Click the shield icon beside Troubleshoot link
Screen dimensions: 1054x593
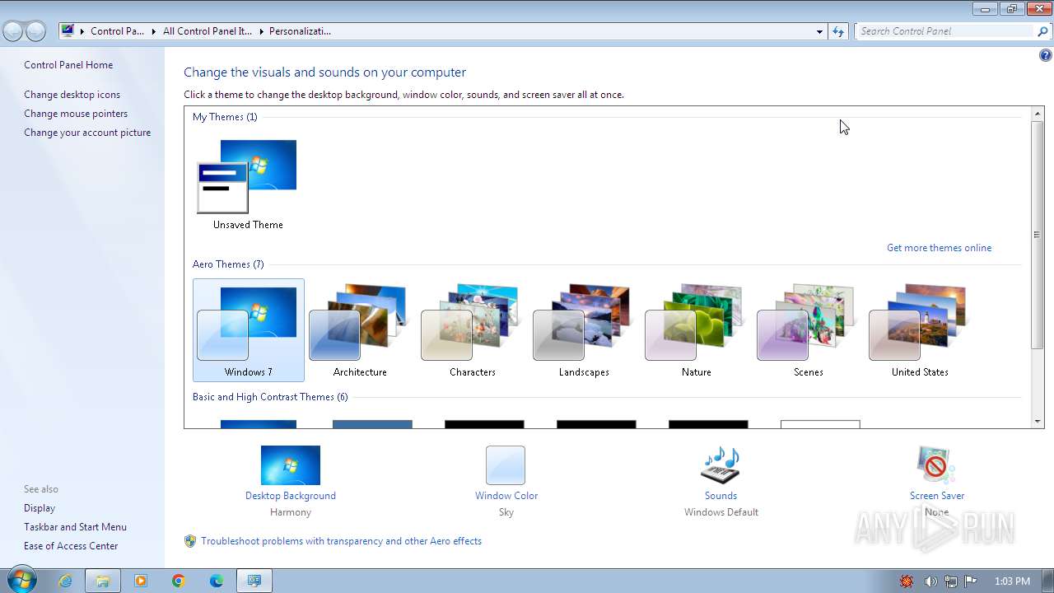[190, 541]
